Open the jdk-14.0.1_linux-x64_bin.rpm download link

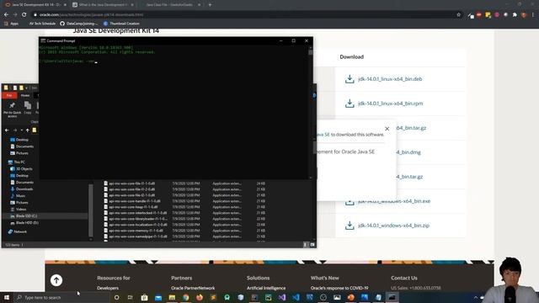tap(390, 104)
